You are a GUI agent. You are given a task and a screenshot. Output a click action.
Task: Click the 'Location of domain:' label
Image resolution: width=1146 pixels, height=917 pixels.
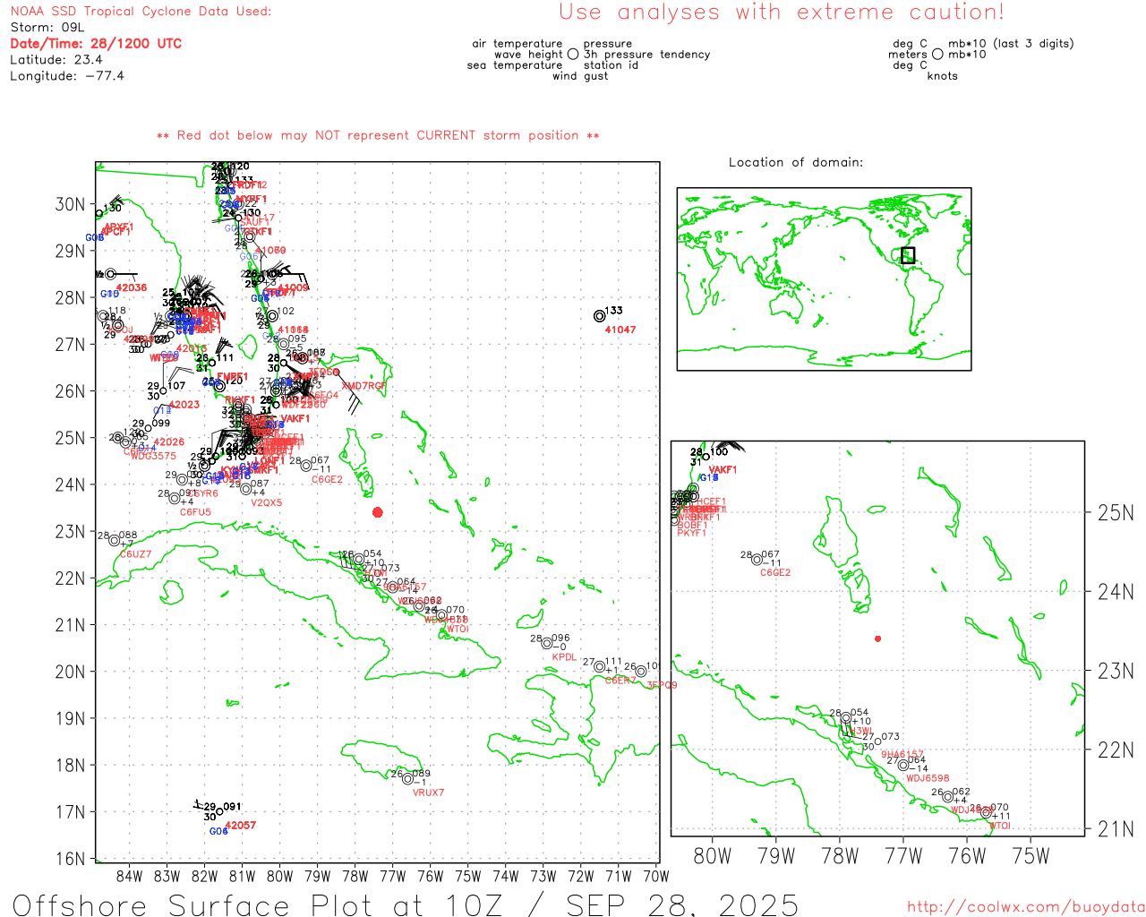[x=796, y=162]
